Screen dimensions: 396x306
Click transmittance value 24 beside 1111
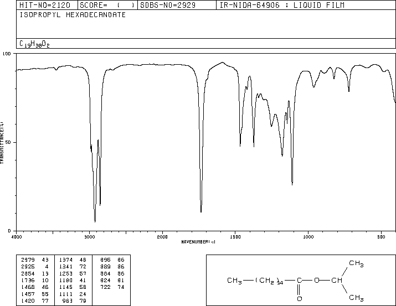[83, 294]
